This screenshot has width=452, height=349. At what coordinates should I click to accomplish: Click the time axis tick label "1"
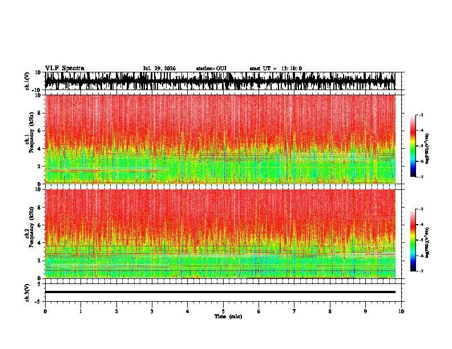tap(80, 311)
